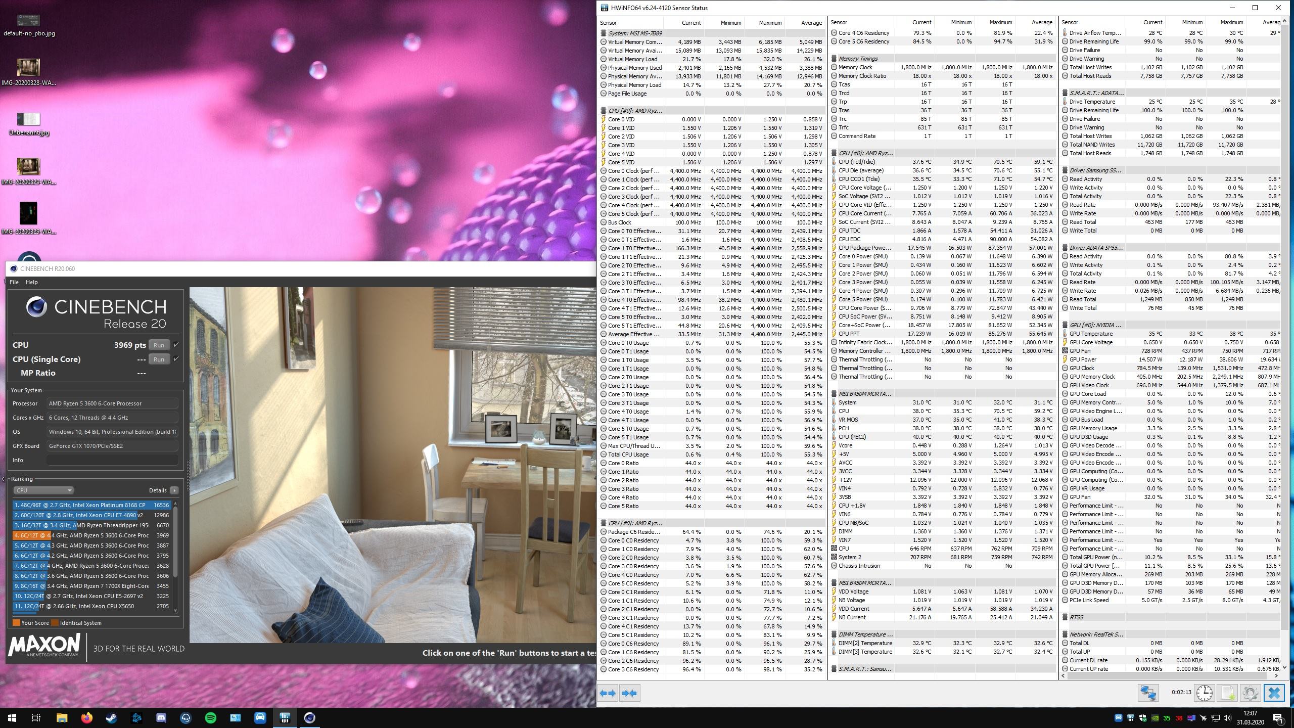The image size is (1294, 728).
Task: Collapse Memory Timings sensor group
Action: (x=858, y=59)
